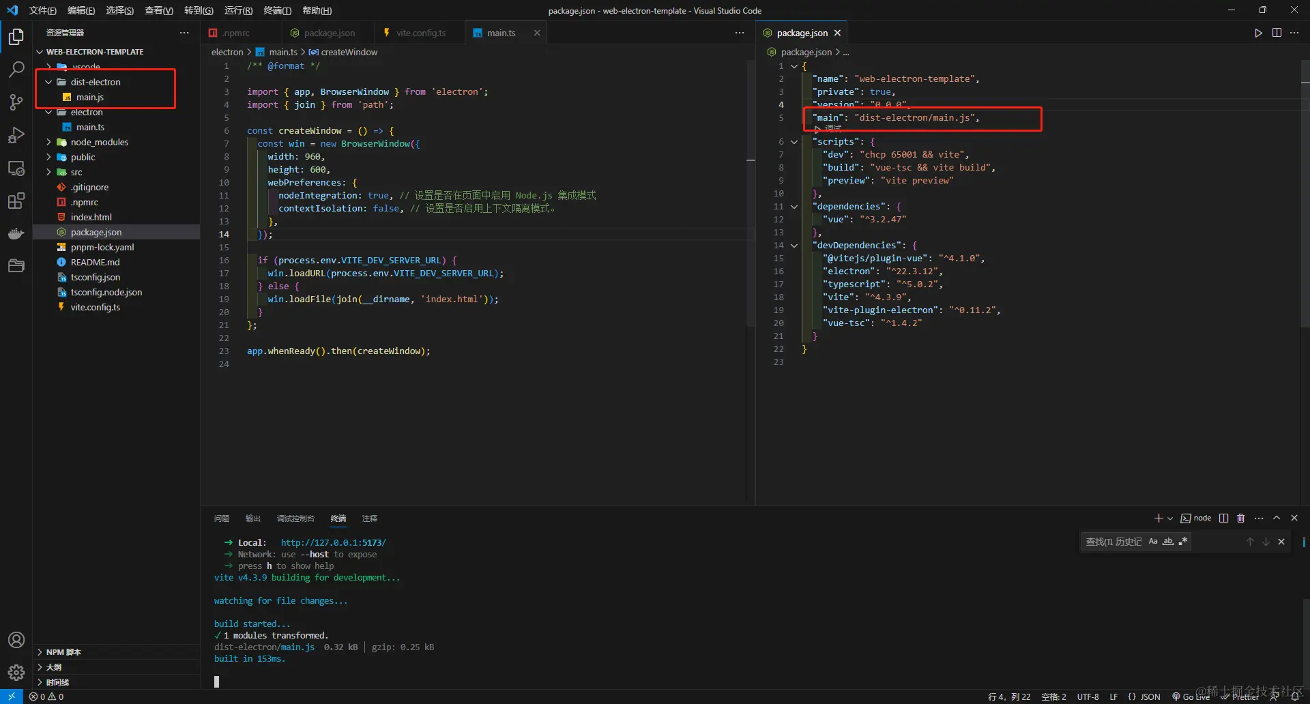The width and height of the screenshot is (1310, 704).
Task: Open the project manager folder icon view
Action: pos(16,266)
